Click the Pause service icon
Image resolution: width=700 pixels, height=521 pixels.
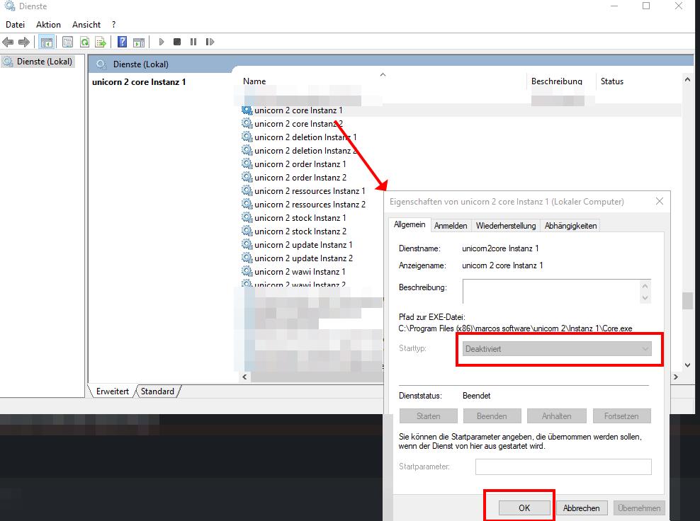tap(193, 42)
